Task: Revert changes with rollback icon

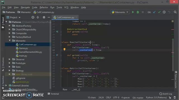Action: (x=169, y=12)
